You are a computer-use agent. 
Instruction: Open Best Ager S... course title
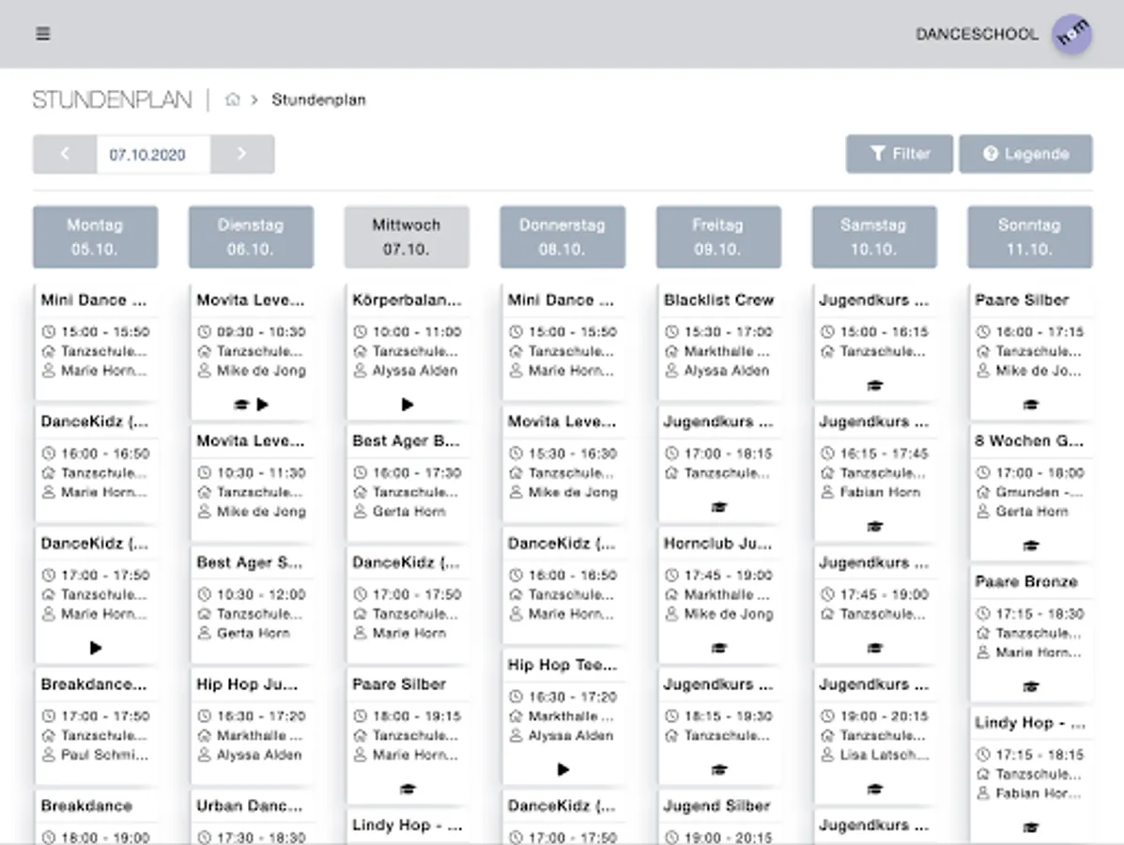pos(250,562)
